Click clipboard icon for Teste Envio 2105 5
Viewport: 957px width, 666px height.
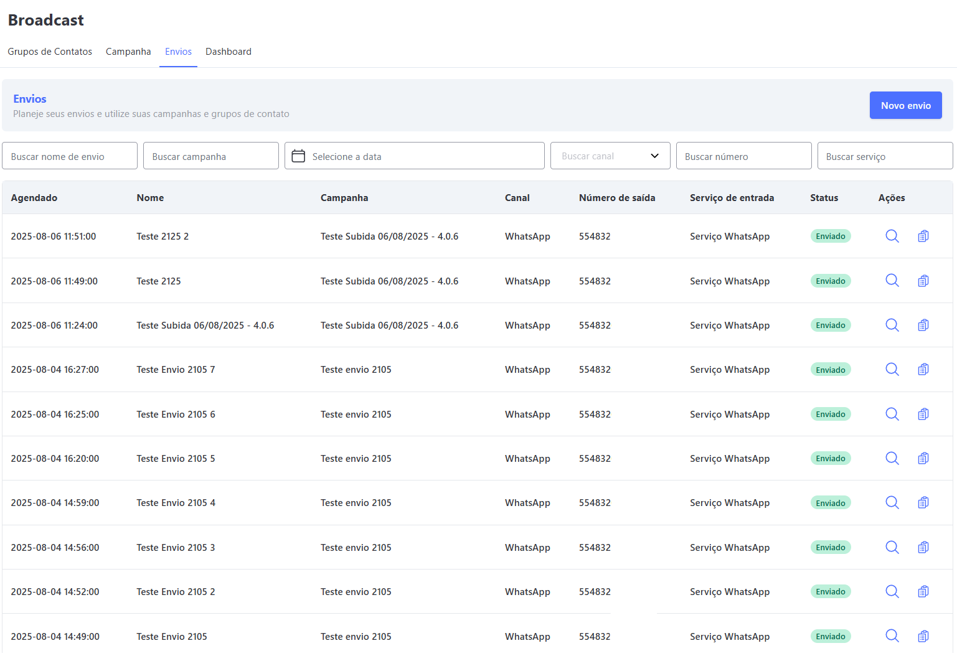[923, 459]
